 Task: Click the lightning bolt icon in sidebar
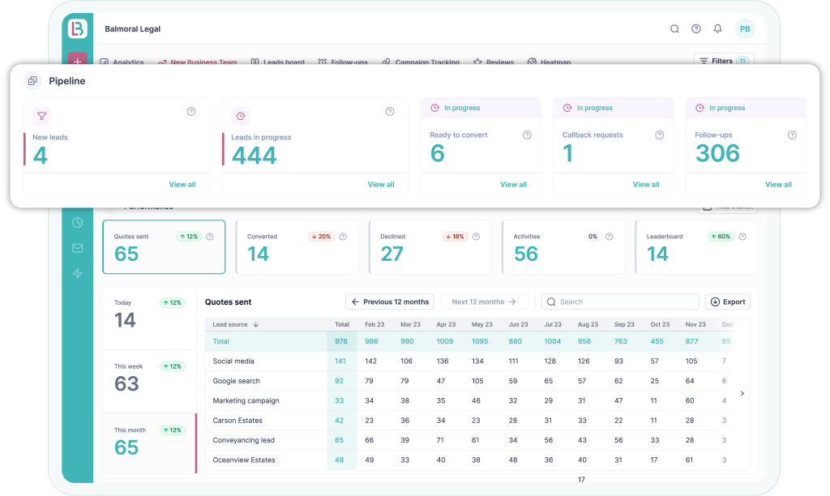pos(78,274)
